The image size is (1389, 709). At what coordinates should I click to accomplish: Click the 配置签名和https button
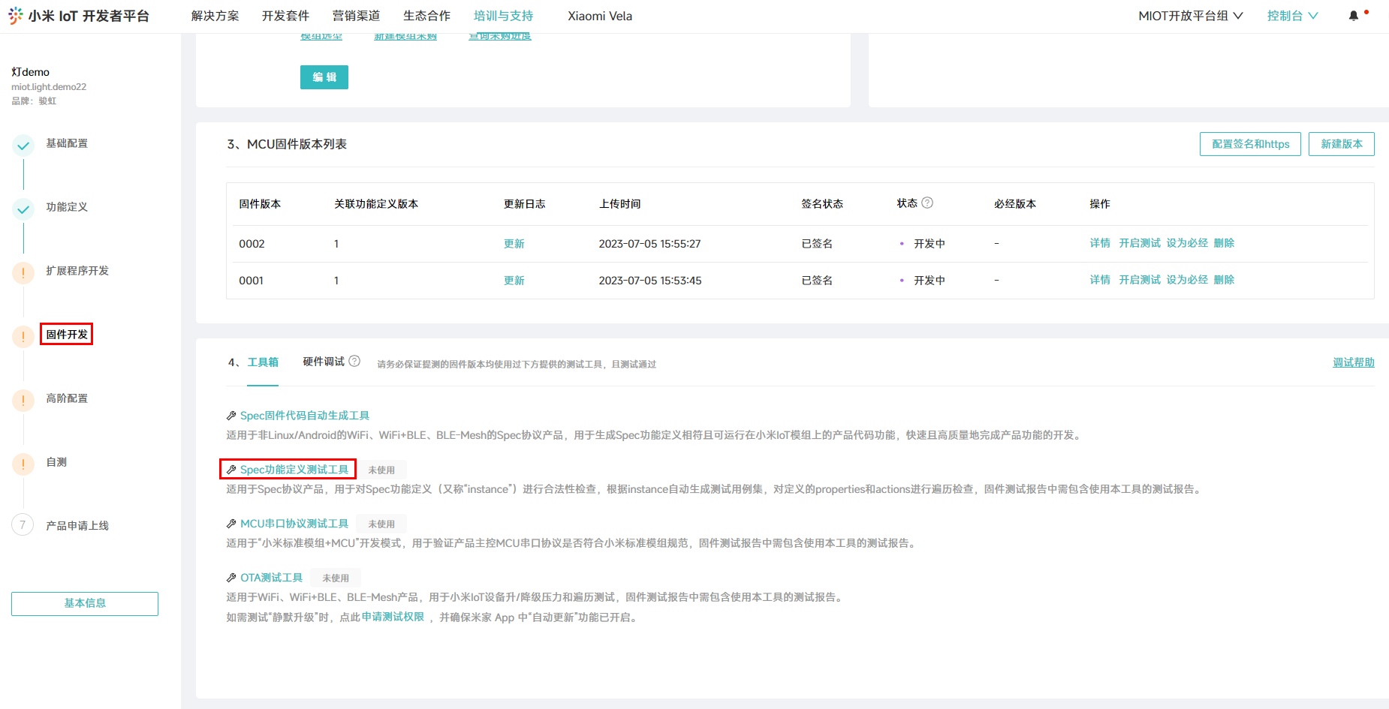(1250, 144)
